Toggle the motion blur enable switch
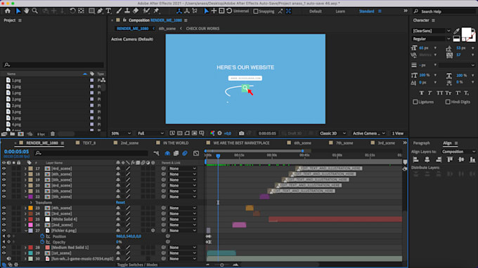The width and height of the screenshot is (478, 268). point(185,154)
